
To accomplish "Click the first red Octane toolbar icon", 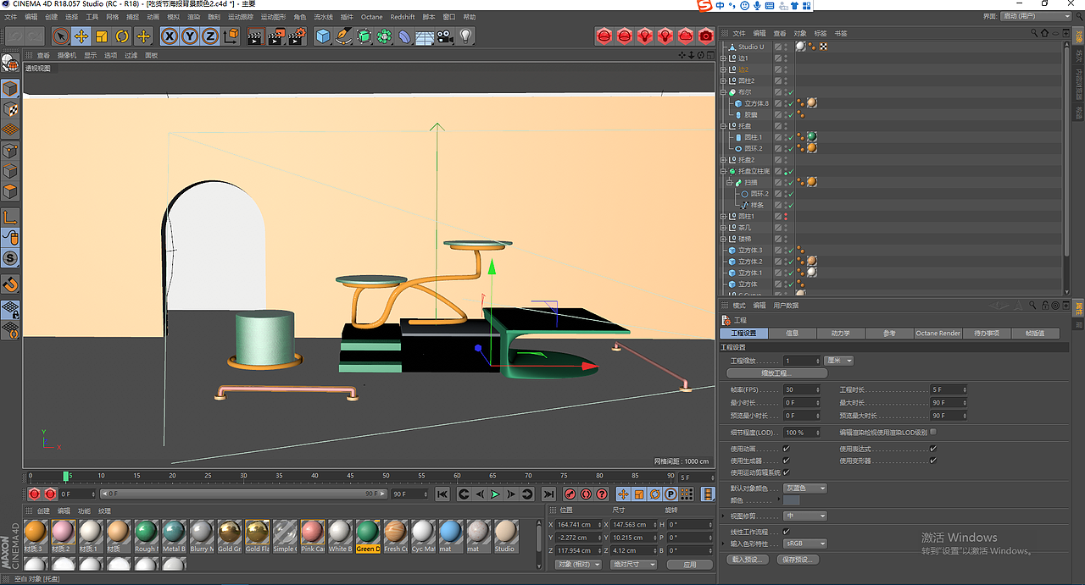I will (x=604, y=36).
